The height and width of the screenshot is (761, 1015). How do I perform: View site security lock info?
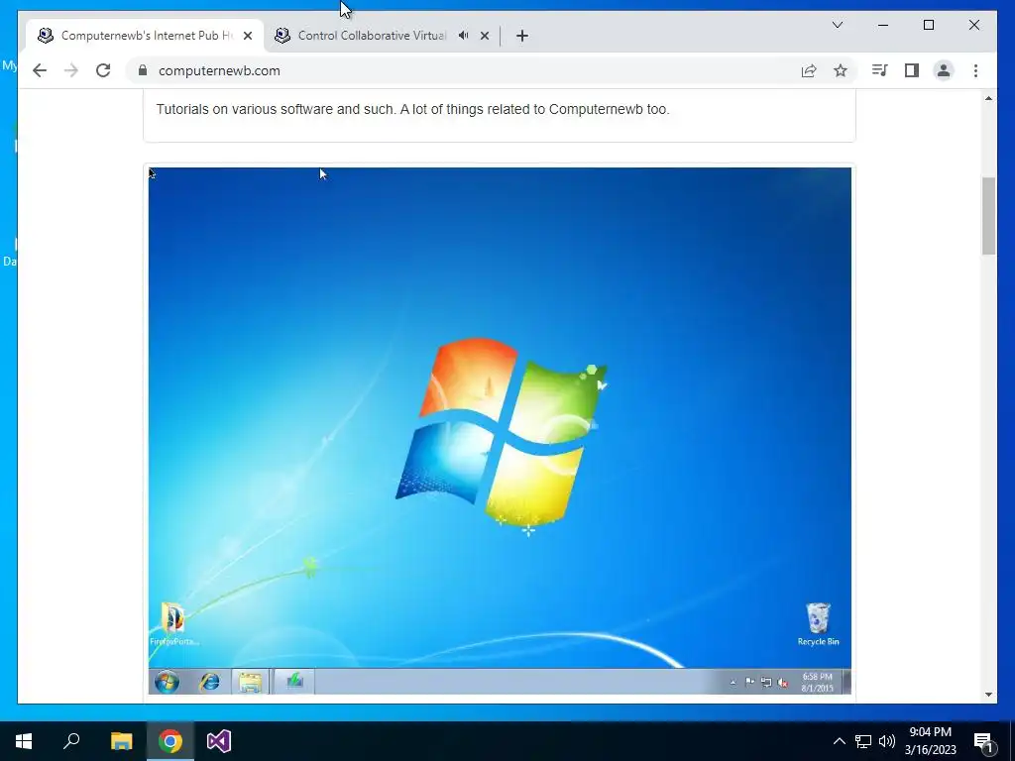tap(143, 70)
